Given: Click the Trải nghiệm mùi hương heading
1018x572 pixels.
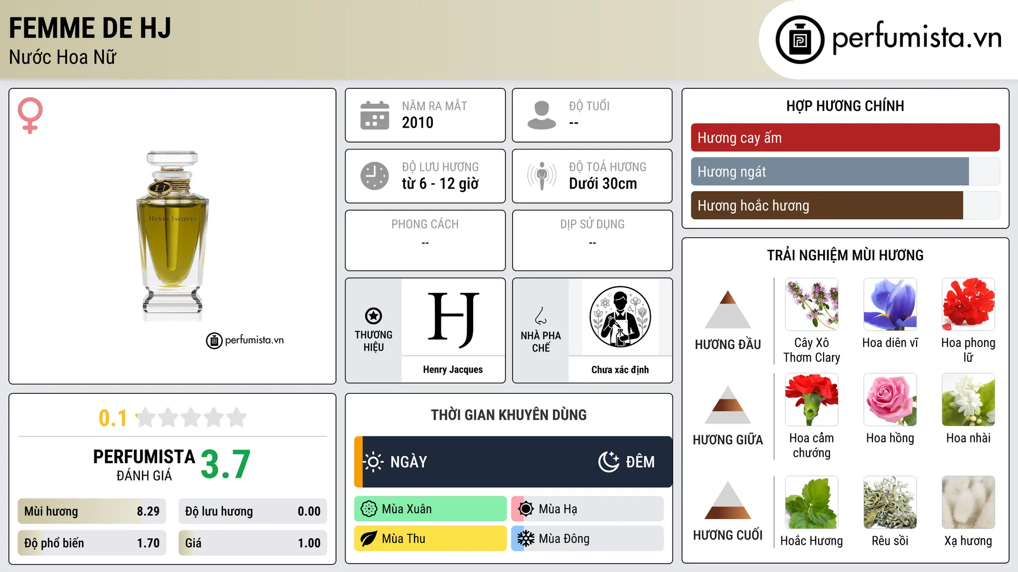Looking at the screenshot, I should click(845, 255).
